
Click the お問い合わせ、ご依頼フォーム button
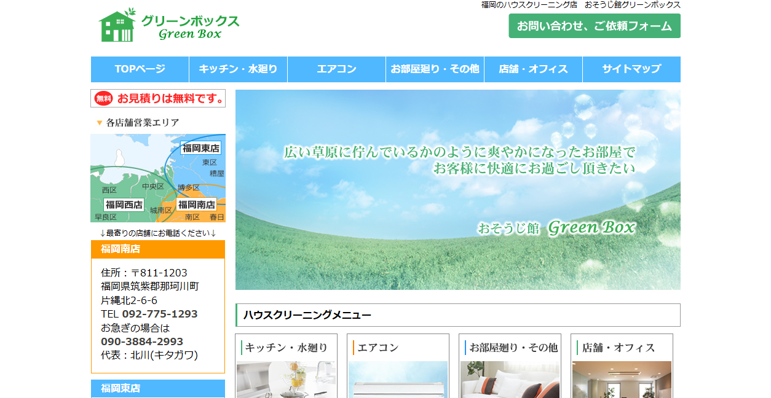(593, 26)
